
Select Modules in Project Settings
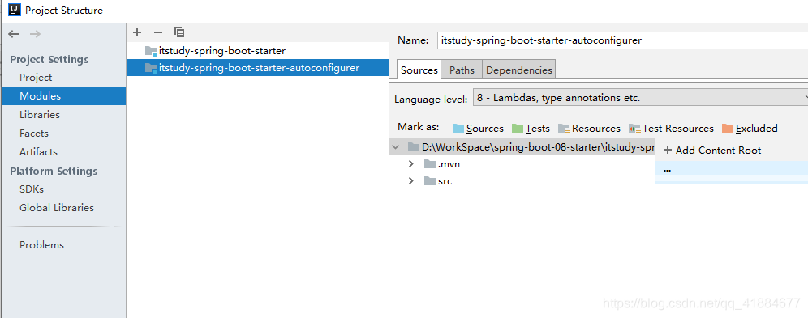coord(63,96)
